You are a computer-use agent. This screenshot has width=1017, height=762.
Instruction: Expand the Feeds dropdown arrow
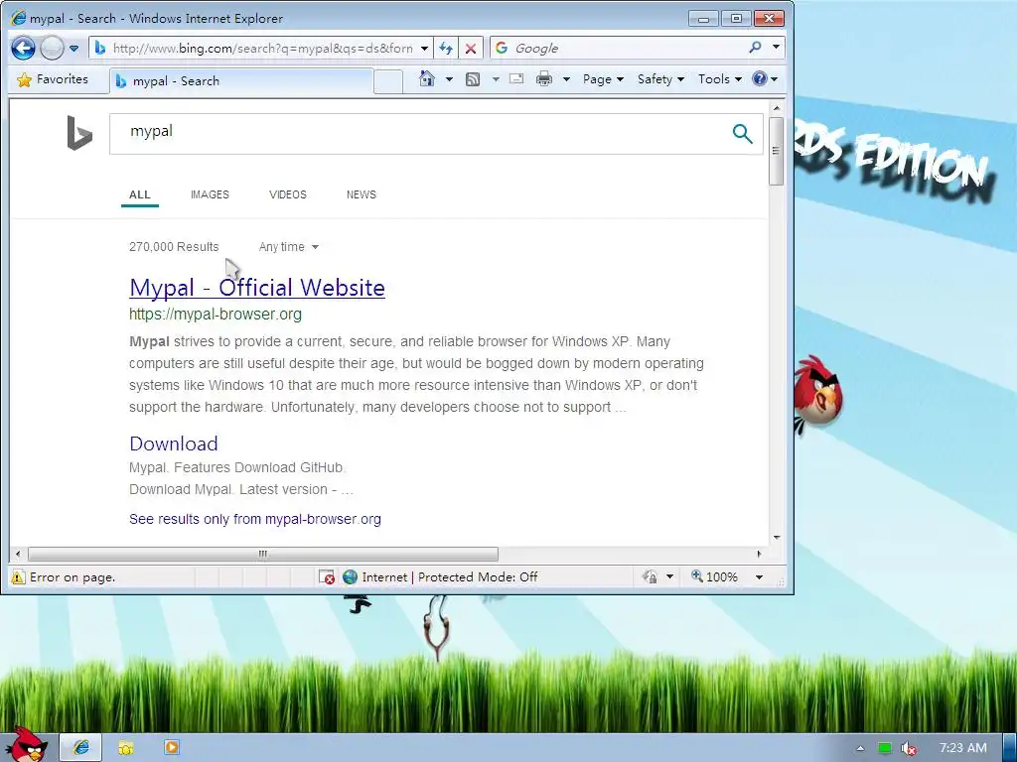tap(496, 79)
